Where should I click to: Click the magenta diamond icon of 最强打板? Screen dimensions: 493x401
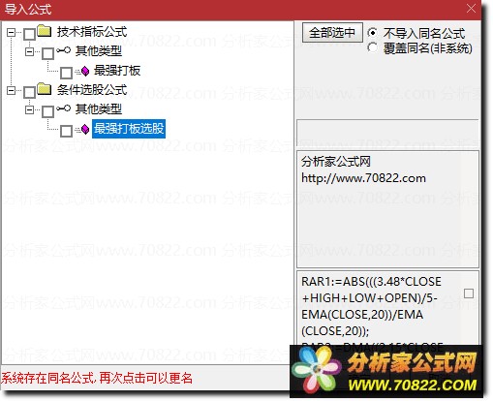click(85, 71)
